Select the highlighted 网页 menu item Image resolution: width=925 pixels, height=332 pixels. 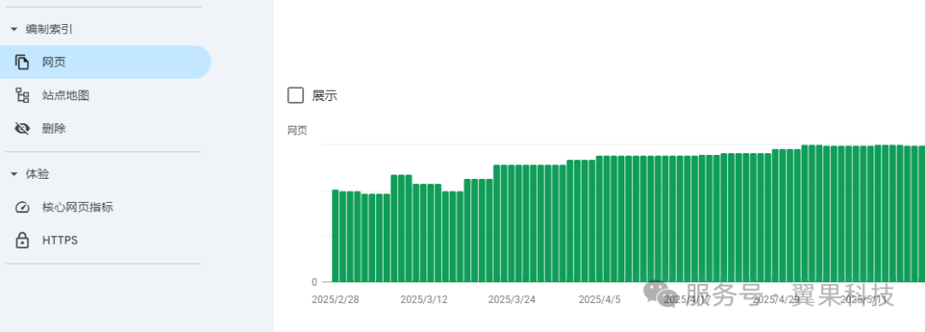(105, 62)
